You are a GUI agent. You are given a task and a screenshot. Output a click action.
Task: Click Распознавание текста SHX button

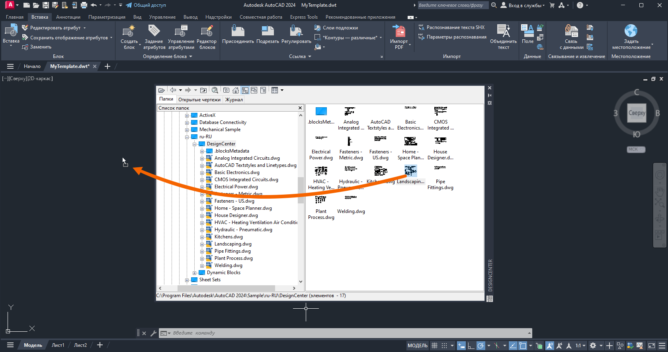451,27
